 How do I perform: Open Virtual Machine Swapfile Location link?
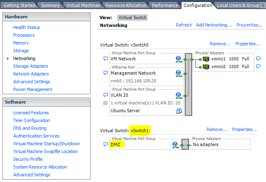click(45, 151)
